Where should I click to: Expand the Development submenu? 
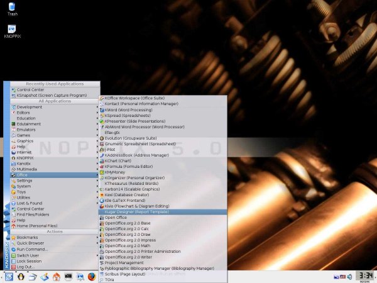[x=30, y=107]
